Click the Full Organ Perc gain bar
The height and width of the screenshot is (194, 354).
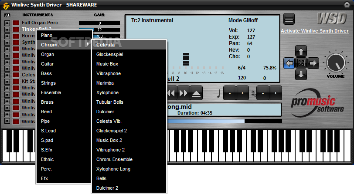tap(99, 23)
